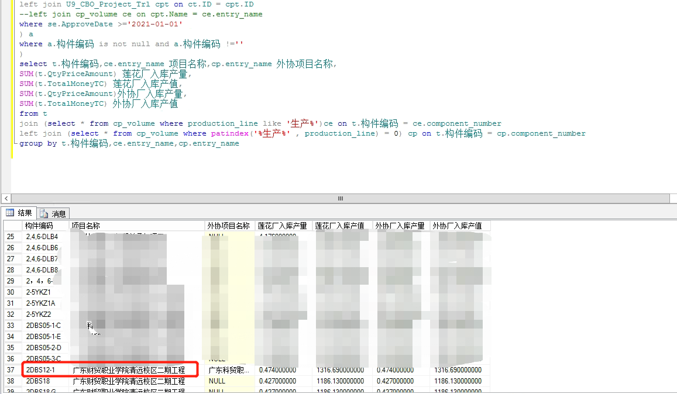Screen dimensions: 677x394
Task: Click cell 2,4,6-DLB6
Action: (42, 248)
